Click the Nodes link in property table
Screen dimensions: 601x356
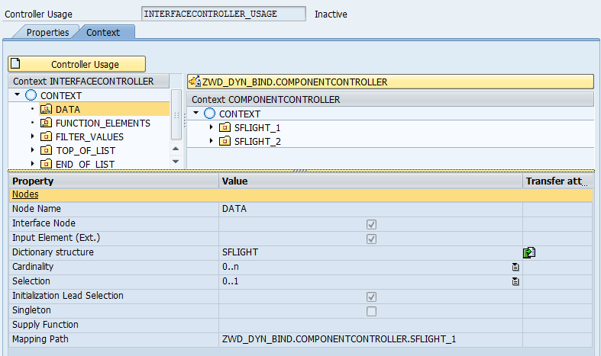pos(25,194)
